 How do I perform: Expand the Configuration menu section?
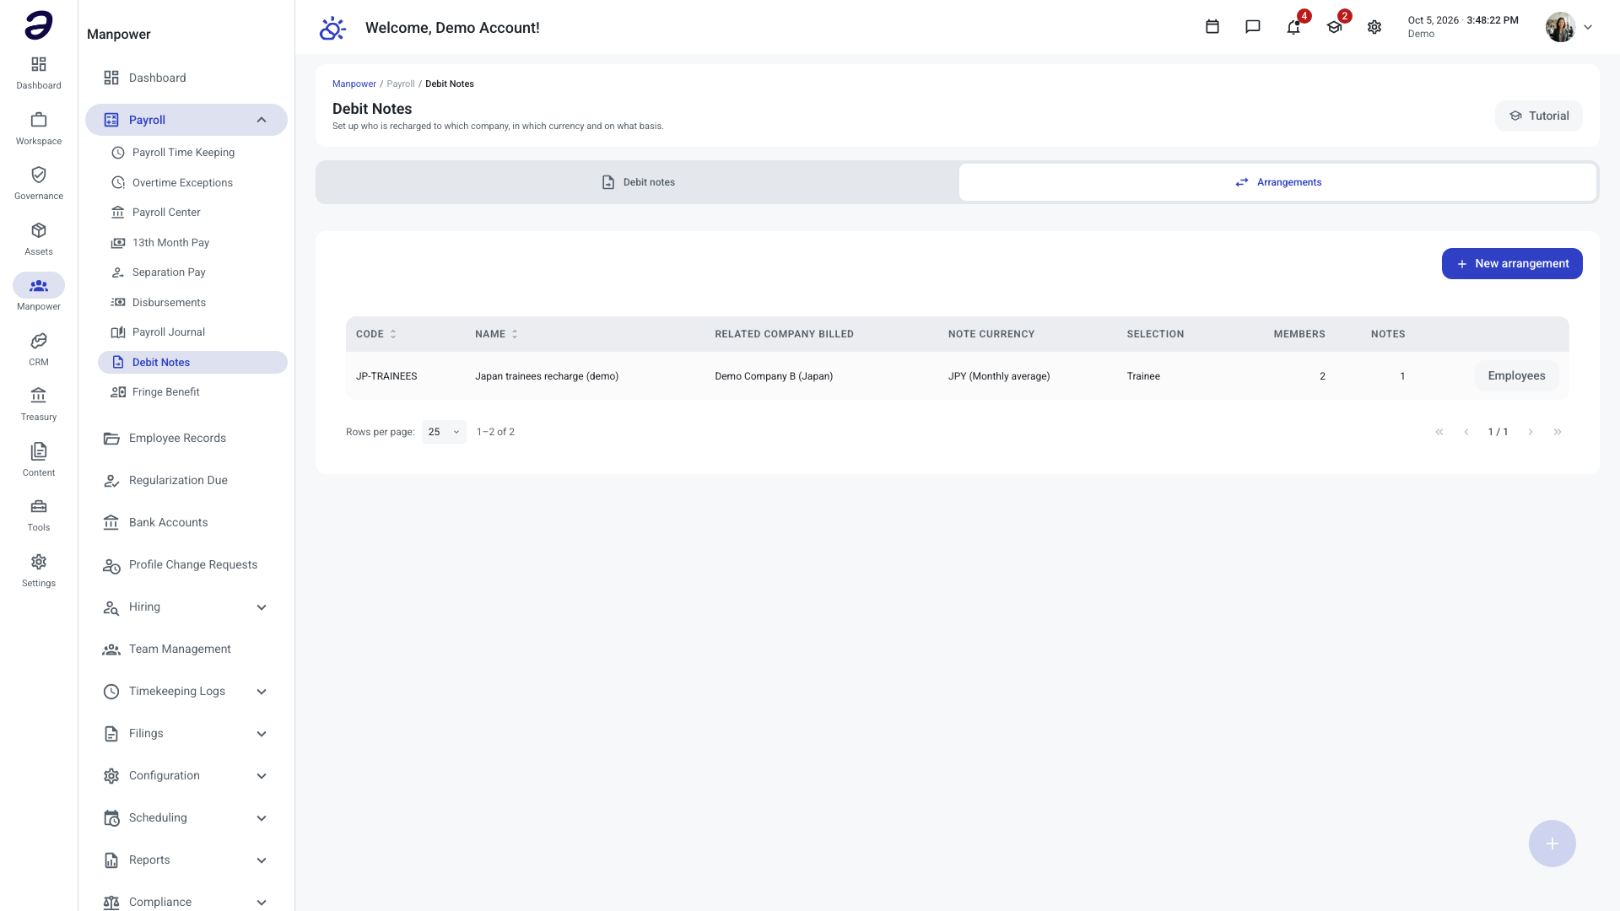pos(262,776)
